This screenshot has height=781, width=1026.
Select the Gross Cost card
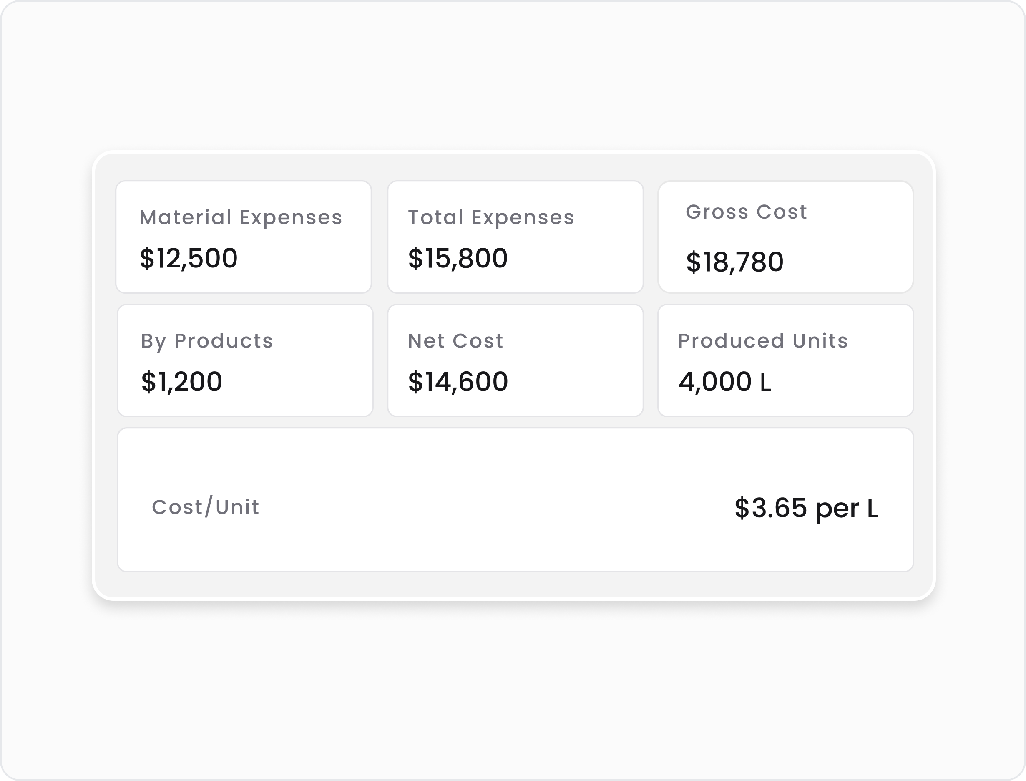(786, 237)
